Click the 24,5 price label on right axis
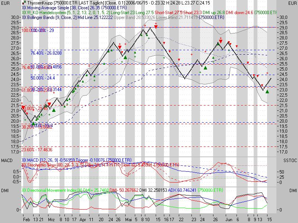This screenshot has height=223, width=298. (283, 74)
